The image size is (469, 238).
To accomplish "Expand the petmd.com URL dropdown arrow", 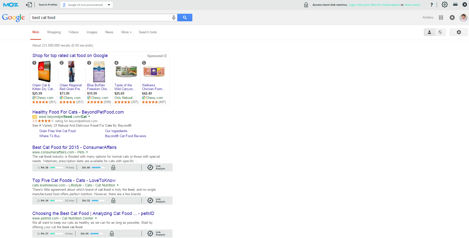I will click(x=96, y=218).
